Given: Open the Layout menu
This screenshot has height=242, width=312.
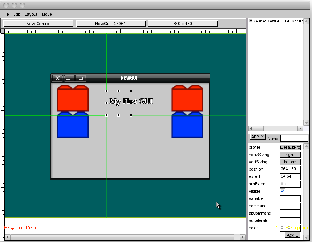Looking at the screenshot, I should point(31,14).
